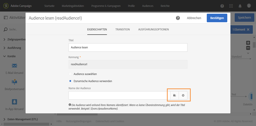Click the 'Name der Audience' text field
Screen dimensions: 256x126
click(x=118, y=95)
